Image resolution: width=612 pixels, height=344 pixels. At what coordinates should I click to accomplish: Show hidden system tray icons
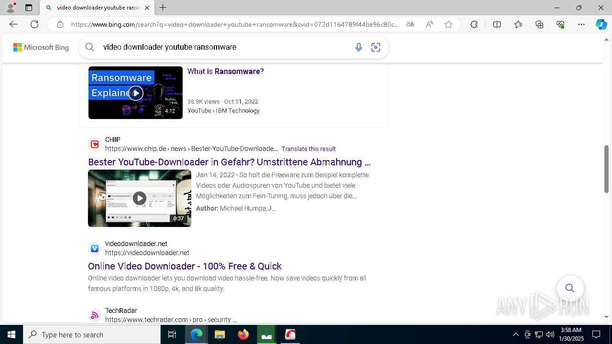click(515, 334)
